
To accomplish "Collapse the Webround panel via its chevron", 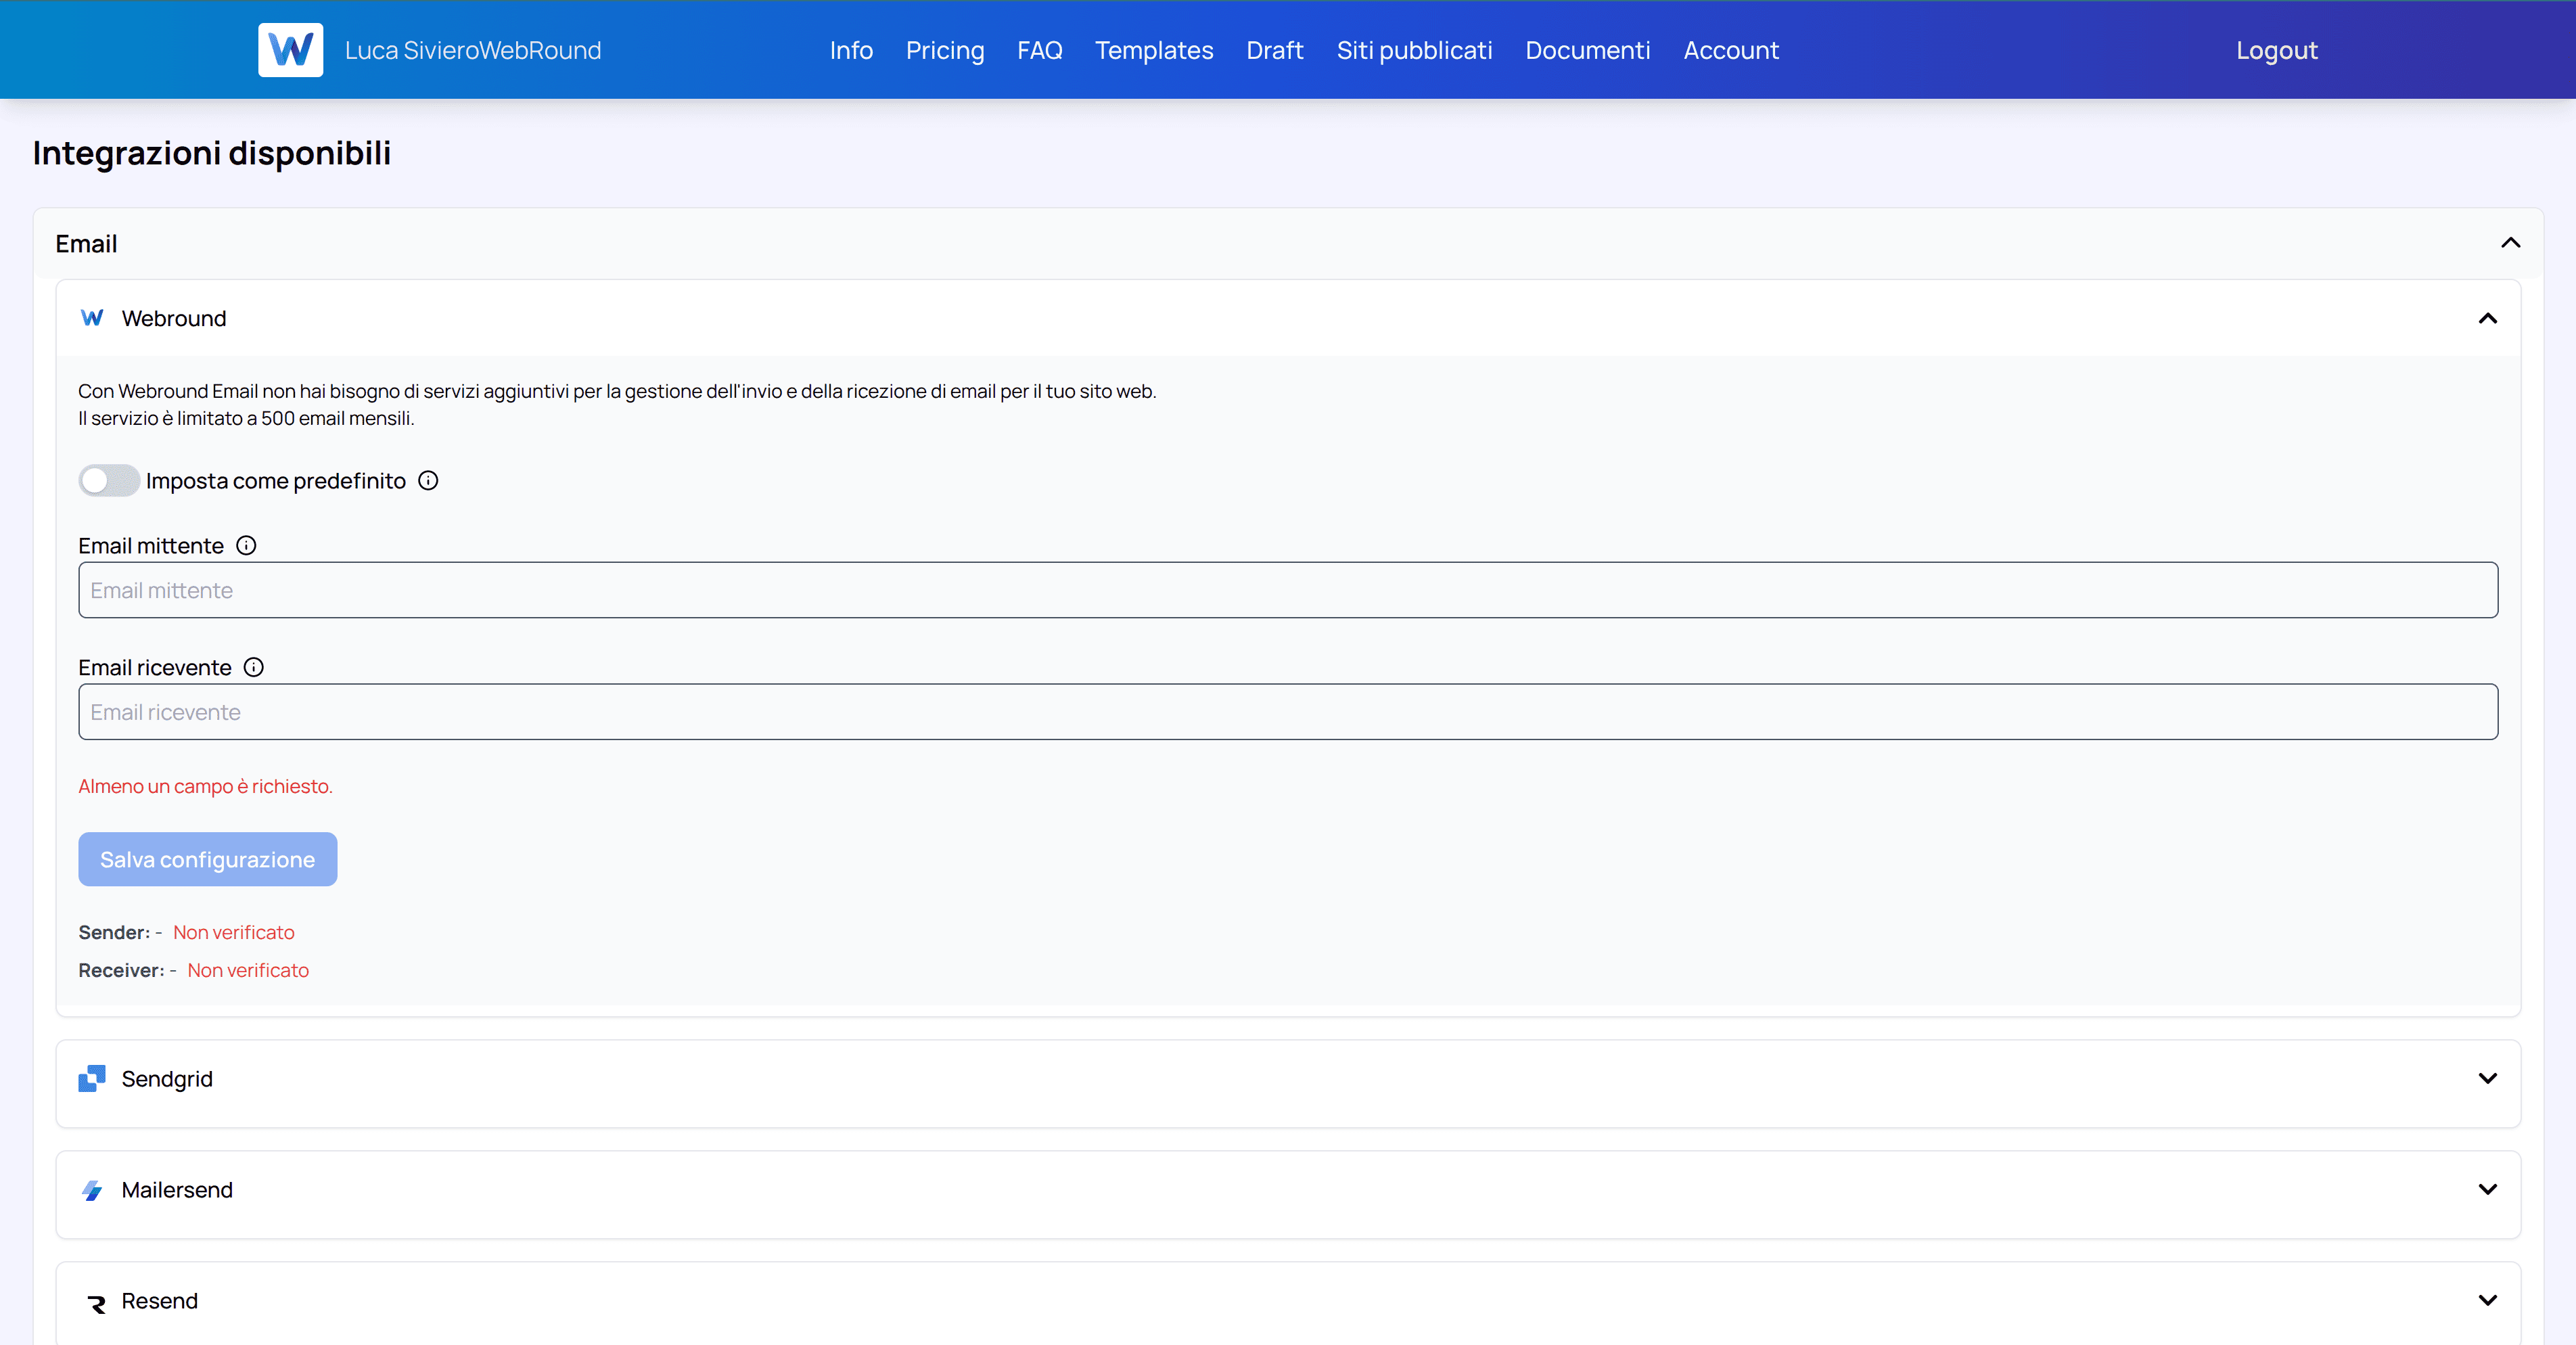I will [2489, 319].
